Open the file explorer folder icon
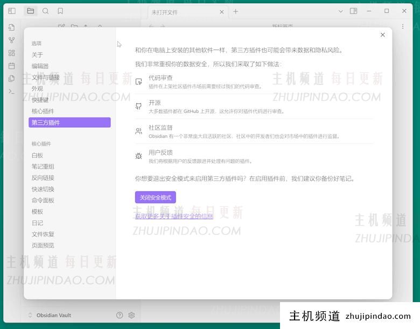 31,11
